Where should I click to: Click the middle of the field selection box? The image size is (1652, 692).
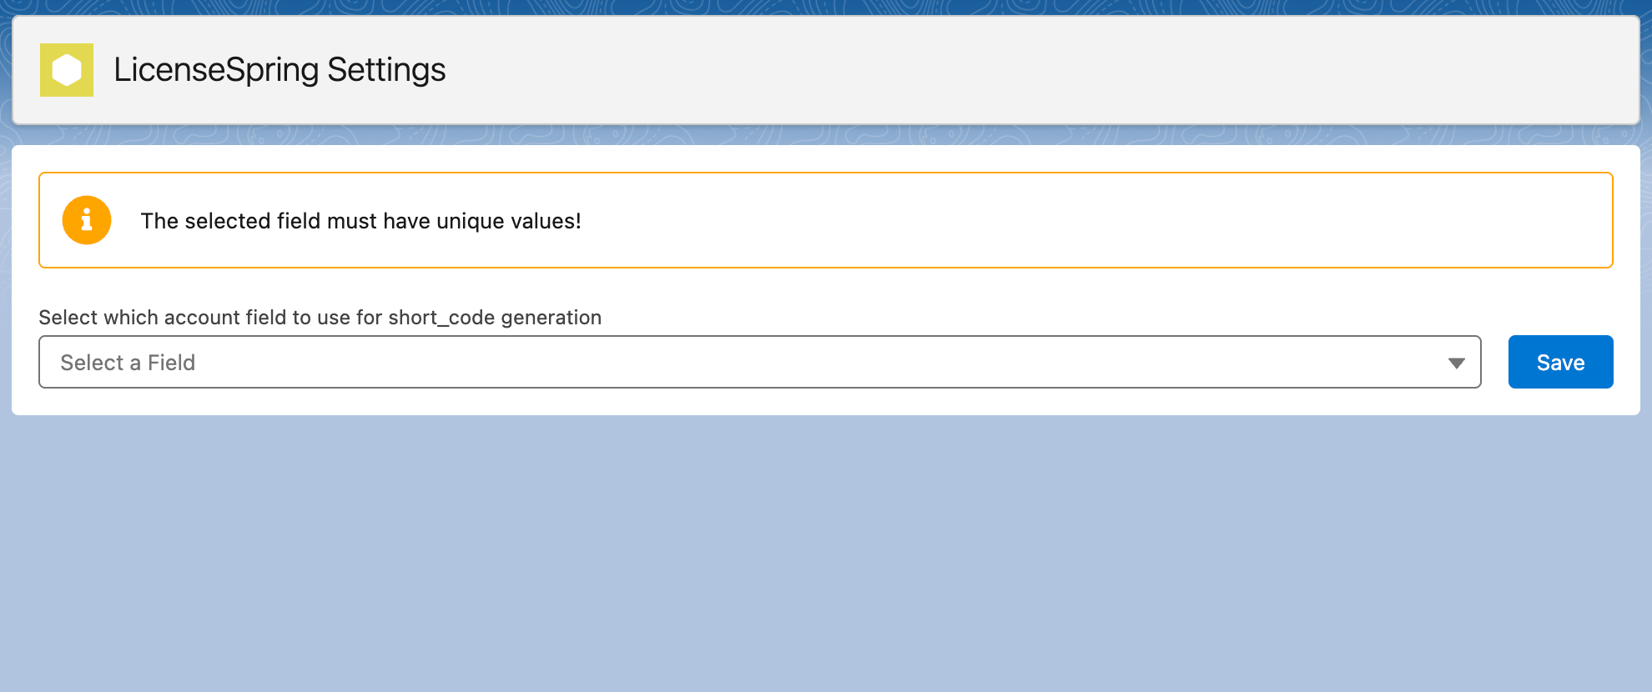pos(759,362)
